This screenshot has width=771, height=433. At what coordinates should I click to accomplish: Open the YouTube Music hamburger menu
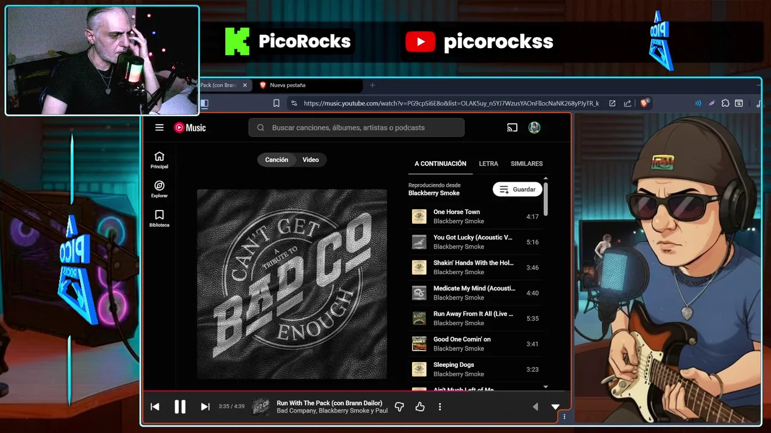point(159,127)
